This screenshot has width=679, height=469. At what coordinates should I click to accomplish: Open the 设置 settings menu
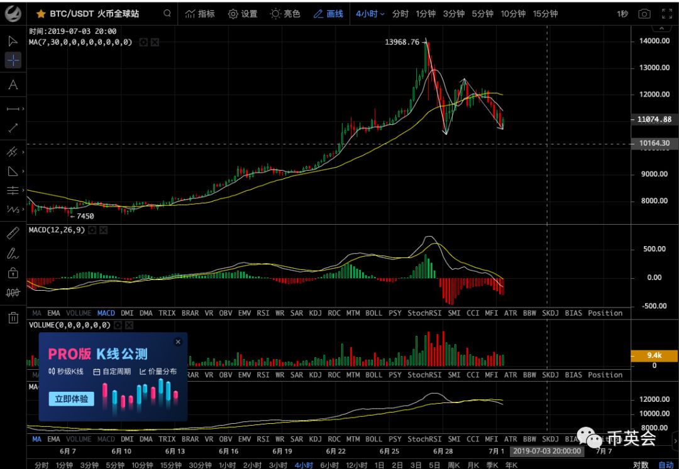[x=243, y=14]
